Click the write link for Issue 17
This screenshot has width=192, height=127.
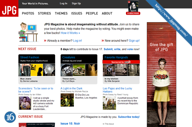(x=117, y=49)
